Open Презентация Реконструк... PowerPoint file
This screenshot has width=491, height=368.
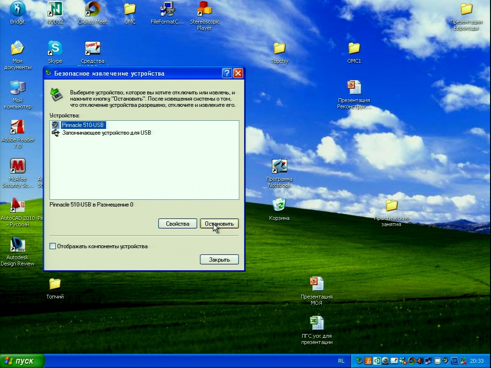(354, 94)
